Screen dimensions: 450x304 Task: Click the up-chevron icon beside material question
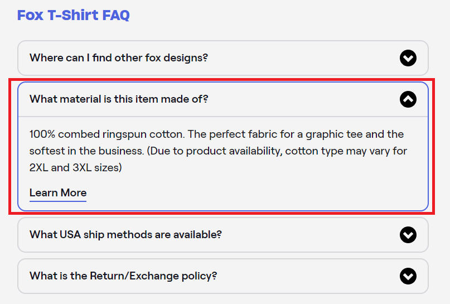pyautogui.click(x=408, y=99)
